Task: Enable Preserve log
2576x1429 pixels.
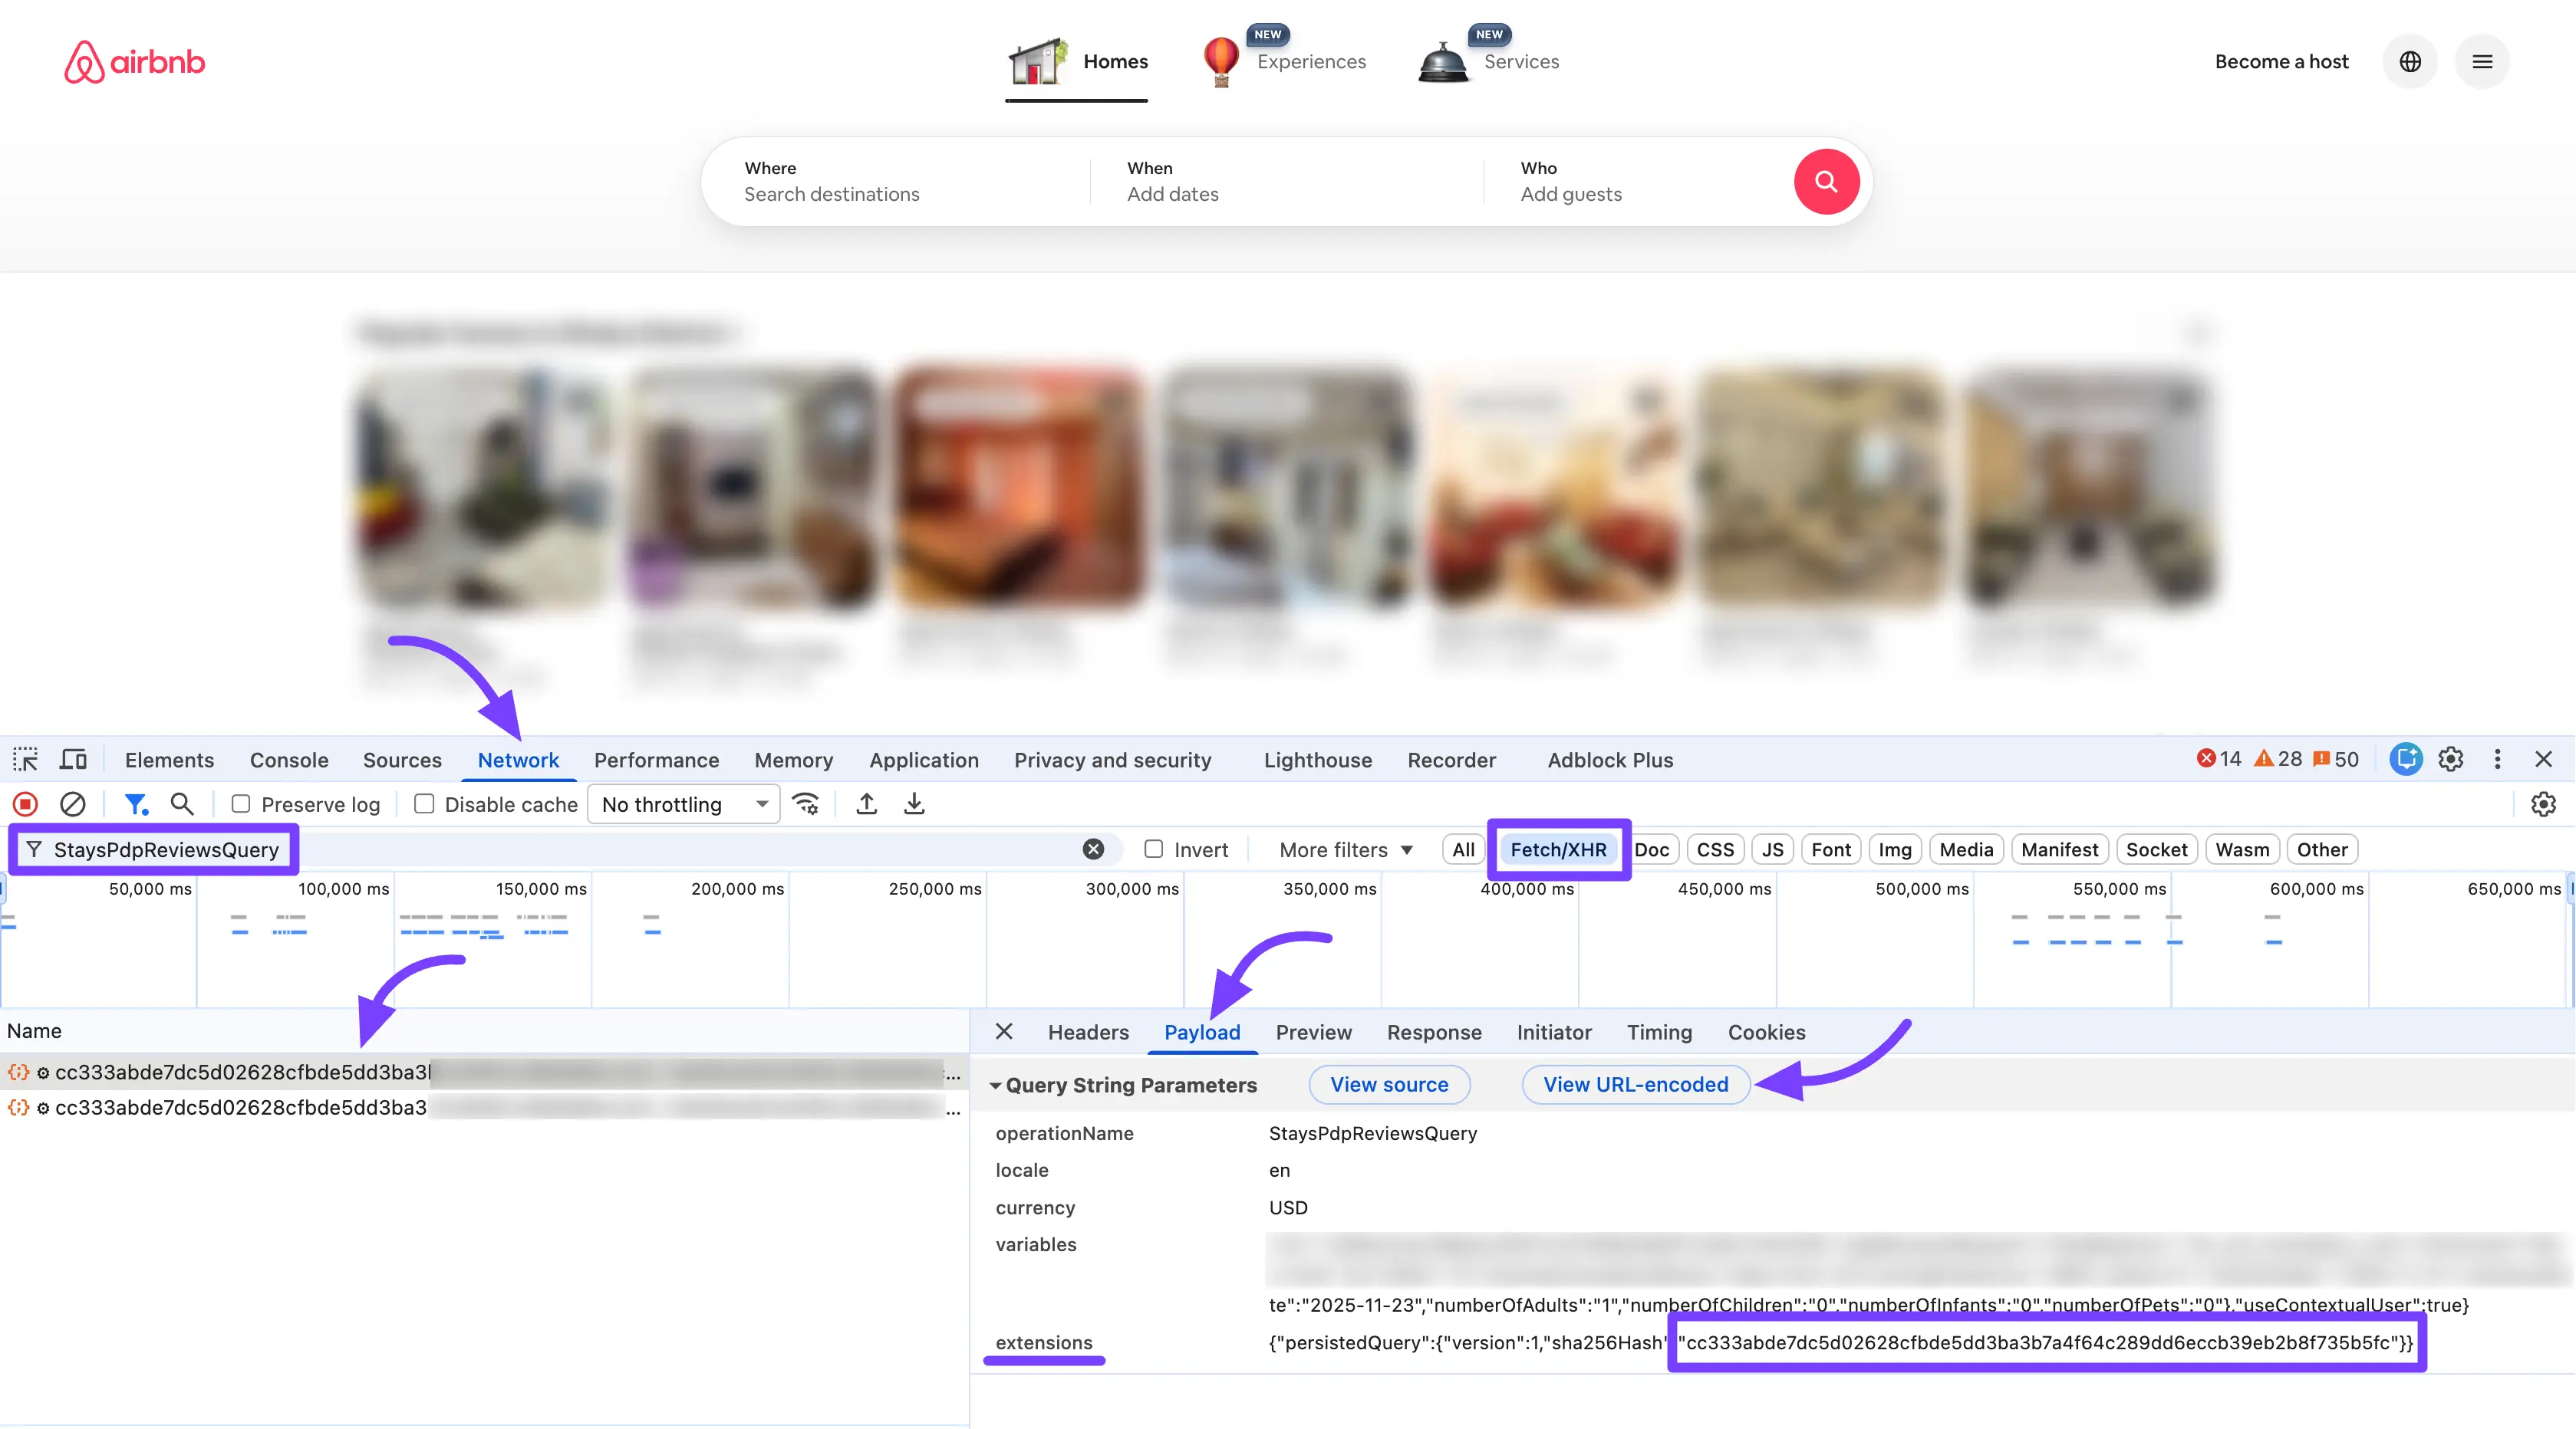Action: pyautogui.click(x=241, y=803)
